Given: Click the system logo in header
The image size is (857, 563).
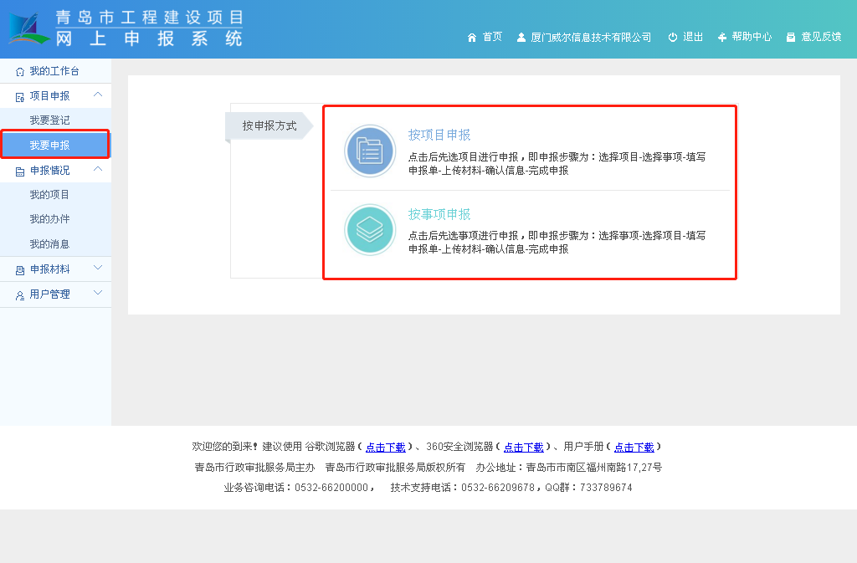Looking at the screenshot, I should click(x=30, y=29).
